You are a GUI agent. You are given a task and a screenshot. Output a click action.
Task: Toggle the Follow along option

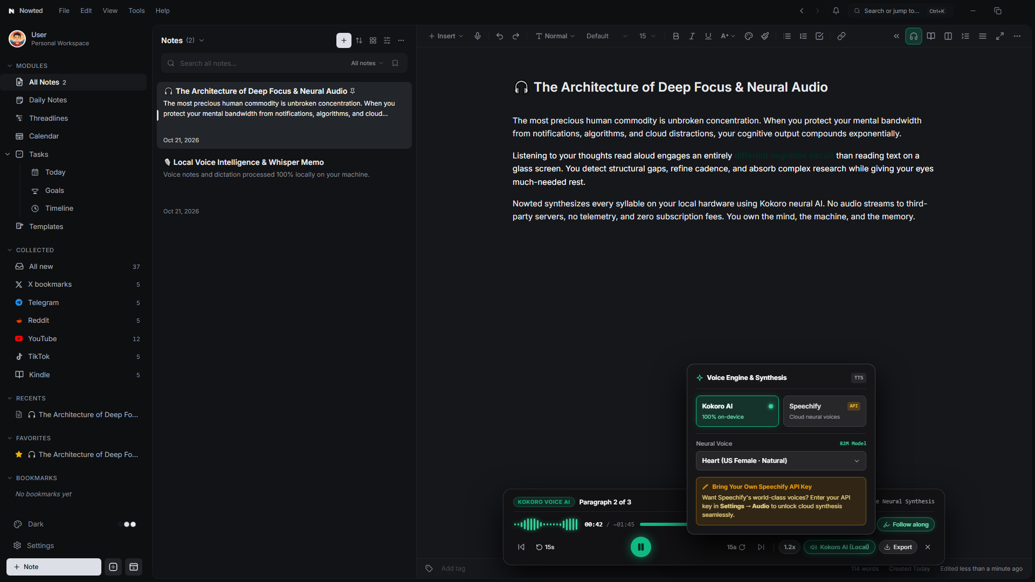[x=906, y=524]
